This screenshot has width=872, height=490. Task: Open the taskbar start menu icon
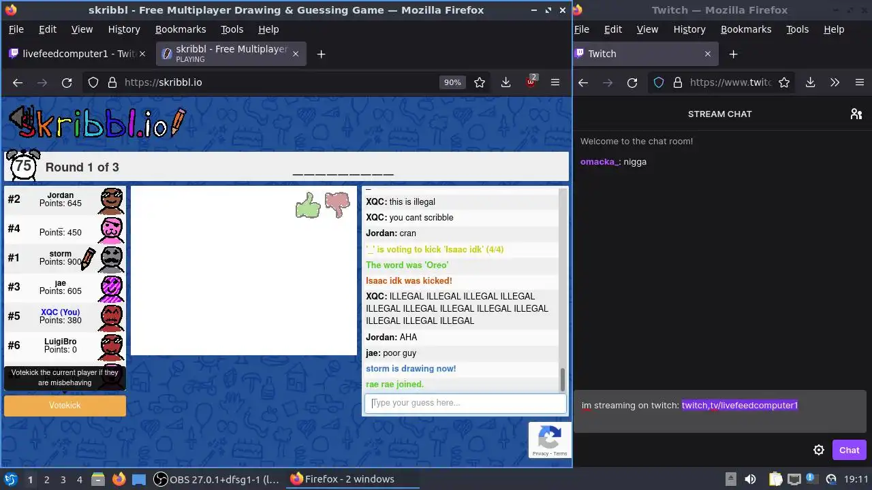pos(10,479)
